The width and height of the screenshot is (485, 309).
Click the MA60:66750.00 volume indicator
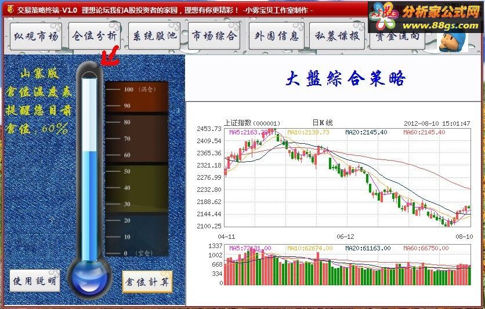point(426,248)
